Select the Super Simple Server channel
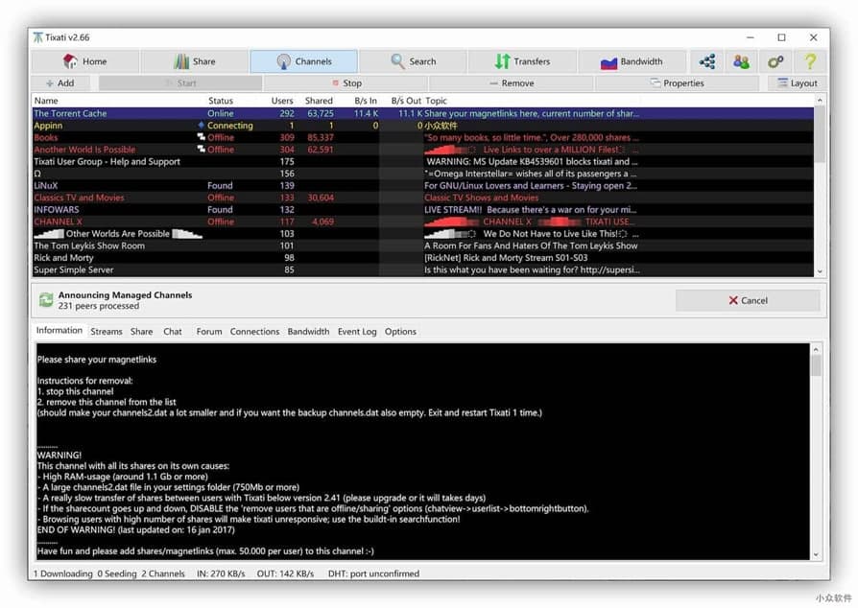 click(422, 269)
